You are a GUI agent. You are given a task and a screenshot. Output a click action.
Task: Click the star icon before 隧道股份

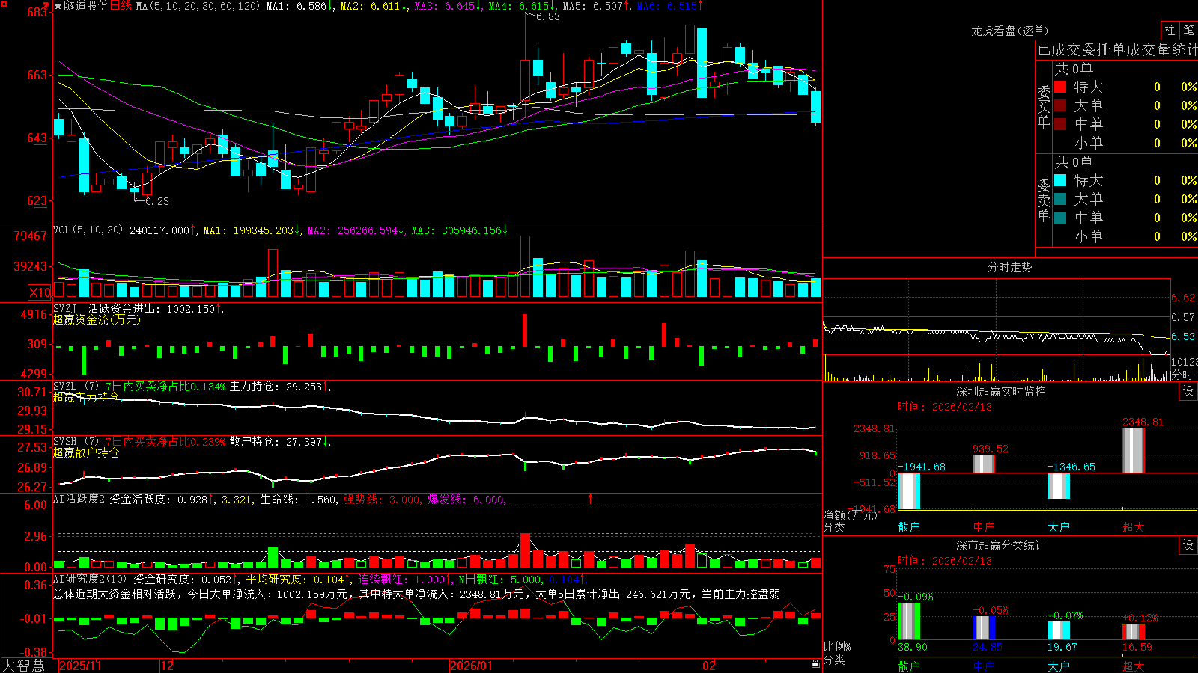pyautogui.click(x=58, y=6)
